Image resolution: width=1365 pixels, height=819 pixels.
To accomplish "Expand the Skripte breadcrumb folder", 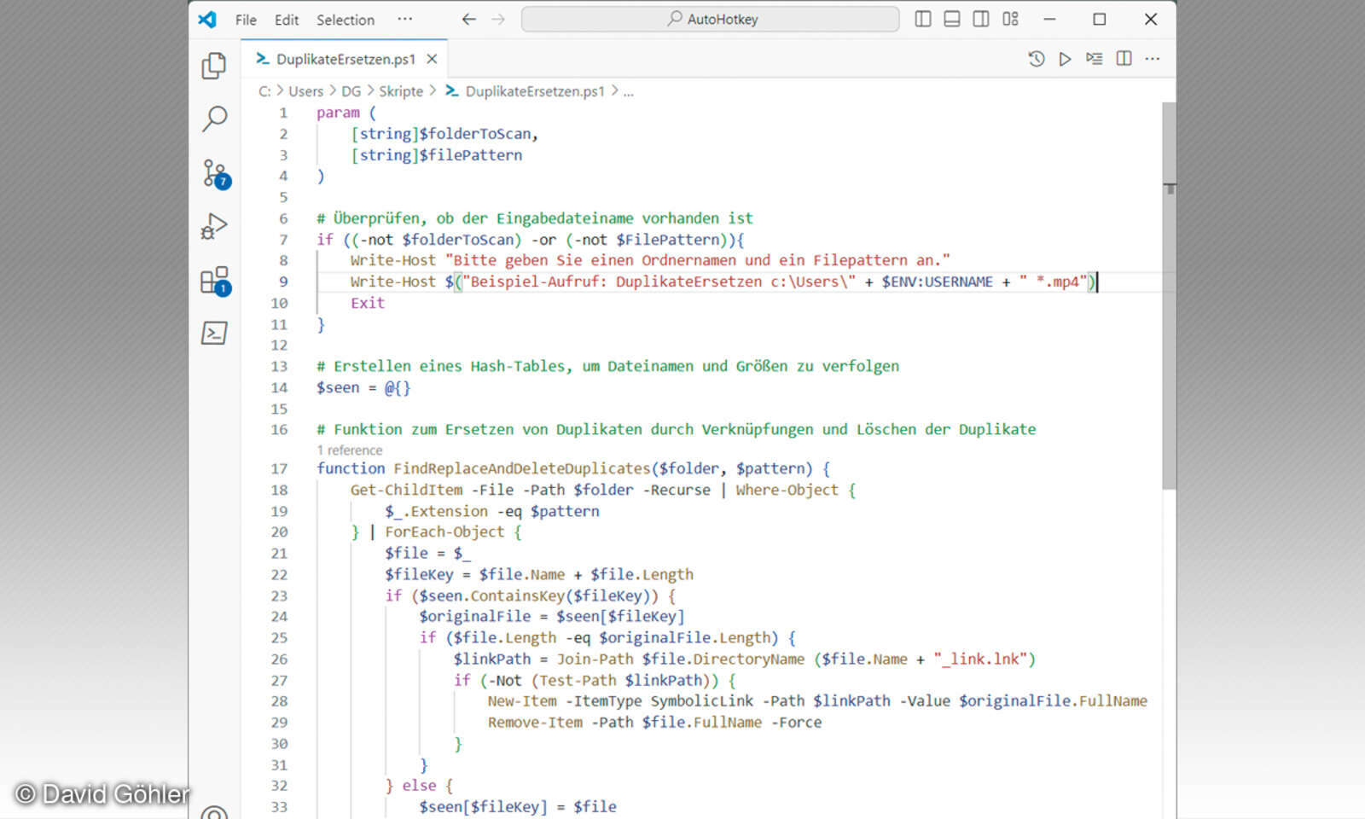I will [x=400, y=91].
